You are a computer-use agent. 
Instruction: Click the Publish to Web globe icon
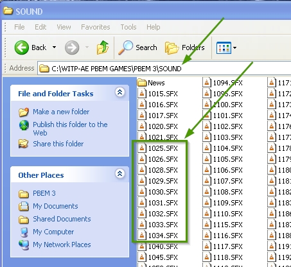point(24,125)
